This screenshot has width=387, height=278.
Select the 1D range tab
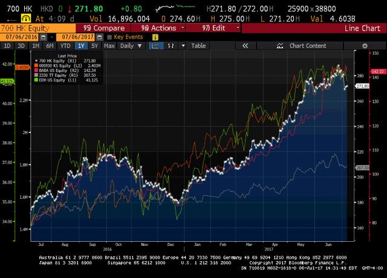click(7, 46)
